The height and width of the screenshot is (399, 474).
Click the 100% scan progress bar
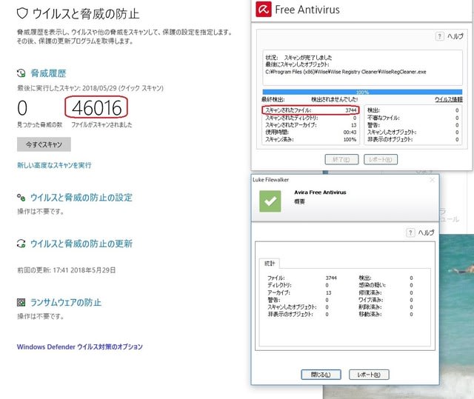pos(362,92)
